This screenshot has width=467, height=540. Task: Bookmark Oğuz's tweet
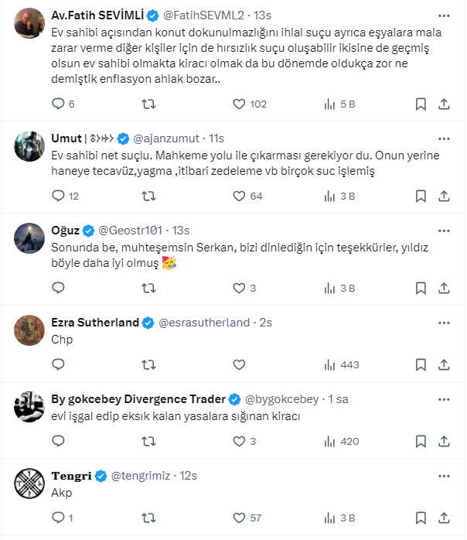coord(421,288)
